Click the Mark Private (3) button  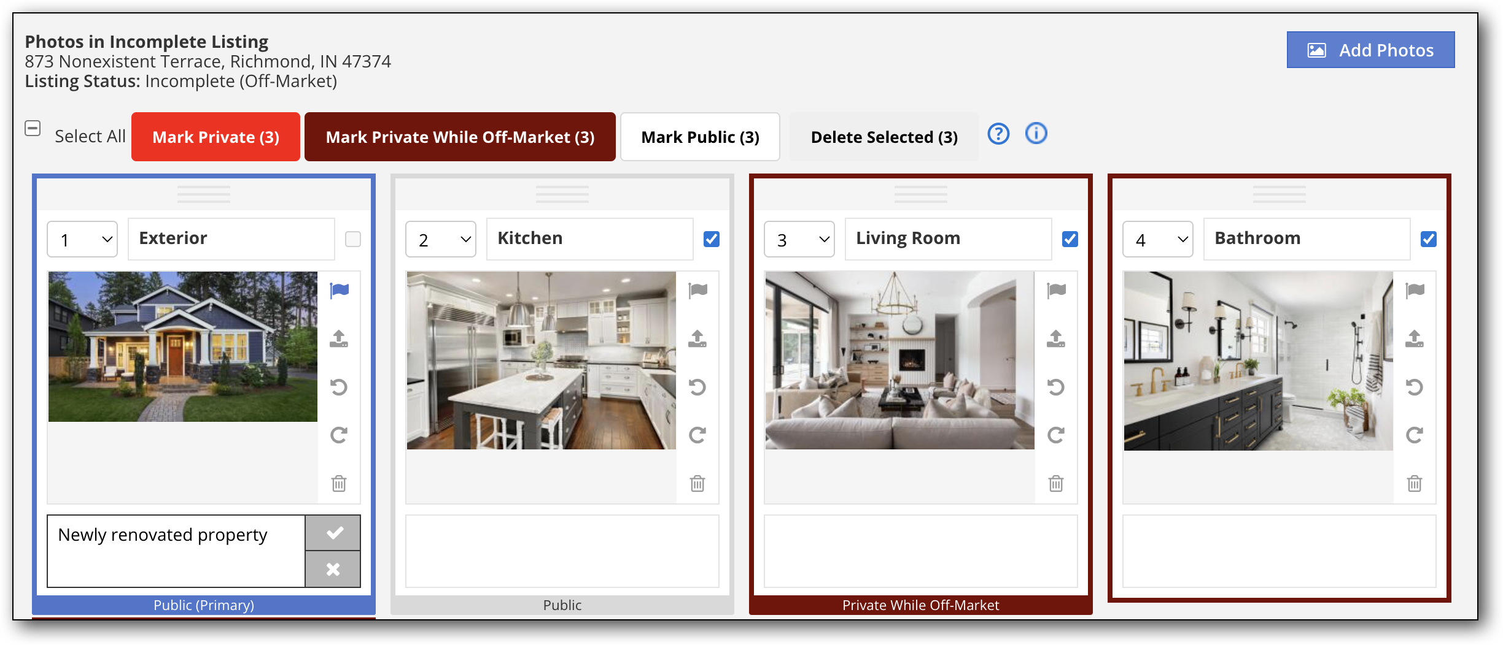216,137
